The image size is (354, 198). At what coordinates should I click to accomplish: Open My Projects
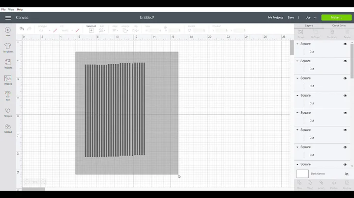click(x=275, y=18)
